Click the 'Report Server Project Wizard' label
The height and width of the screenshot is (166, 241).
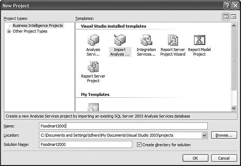click(x=173, y=52)
